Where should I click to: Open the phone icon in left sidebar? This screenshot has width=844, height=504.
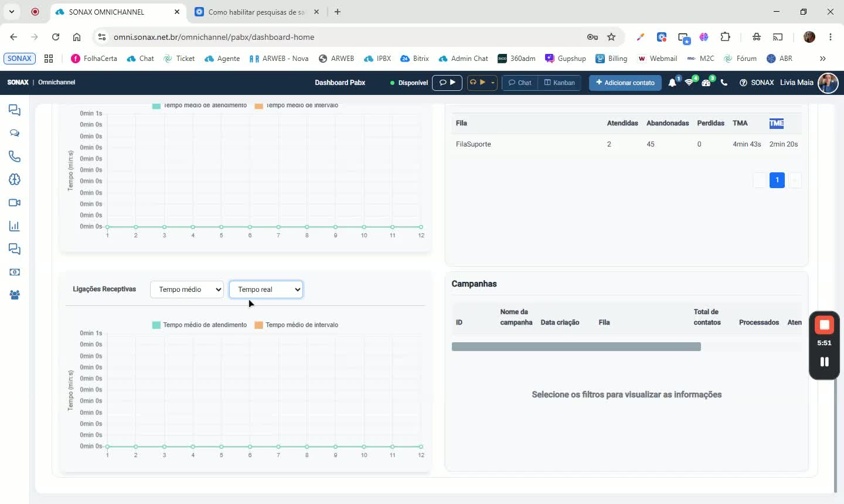[x=15, y=156]
